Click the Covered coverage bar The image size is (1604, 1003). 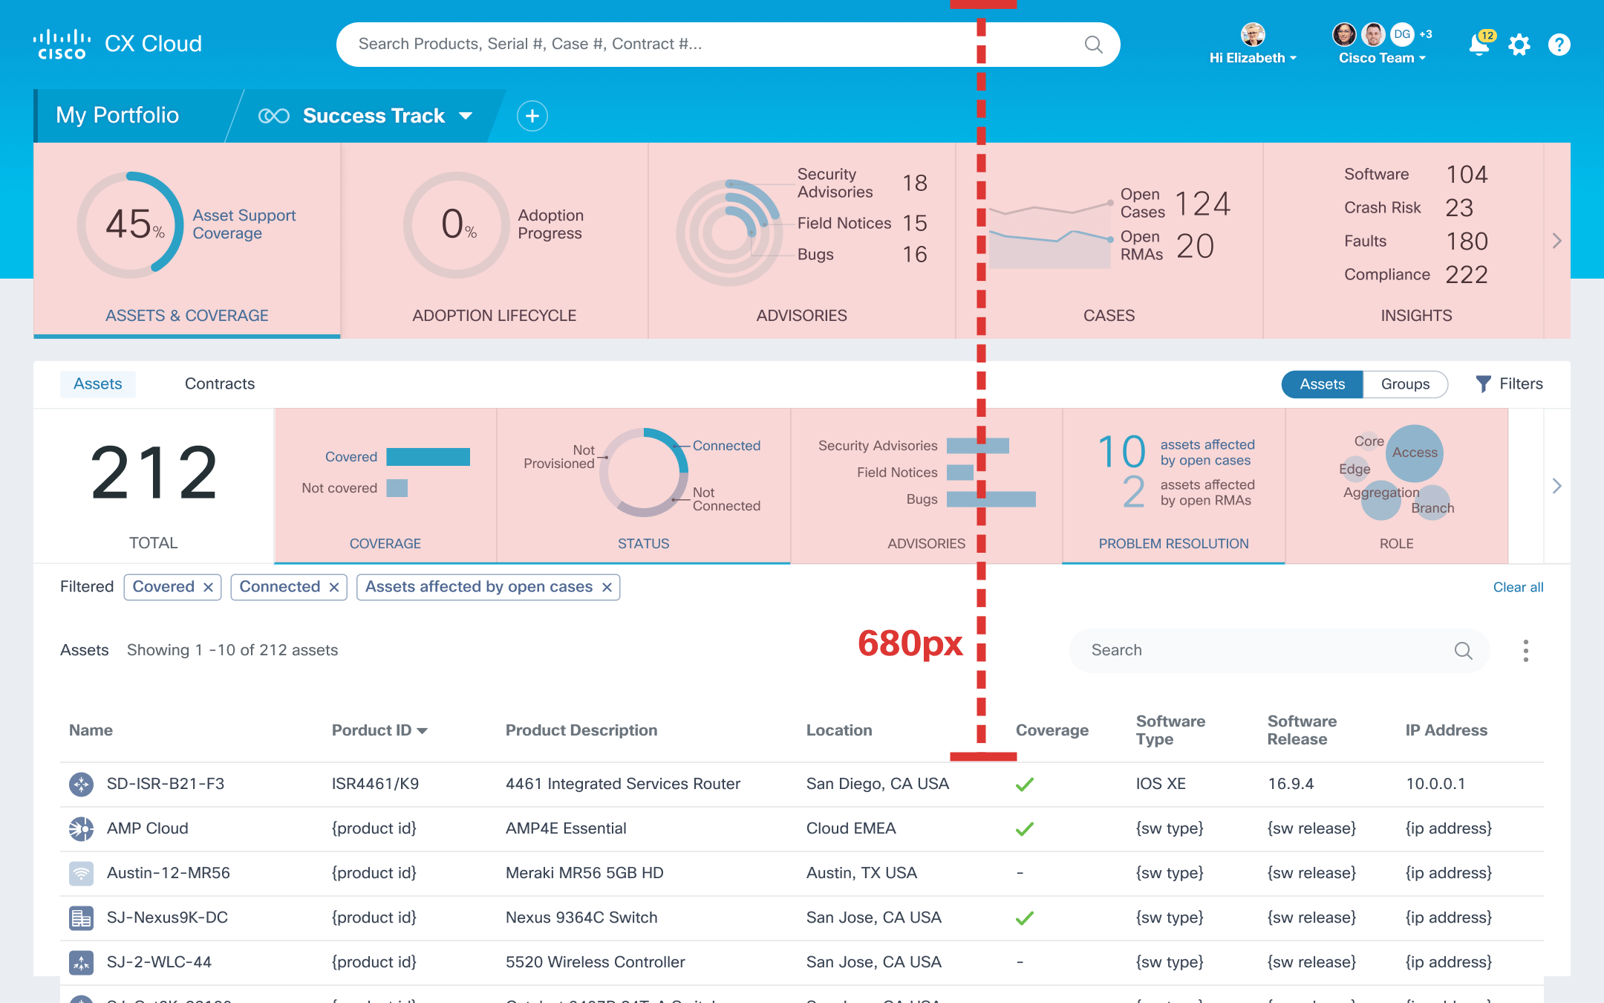click(428, 457)
